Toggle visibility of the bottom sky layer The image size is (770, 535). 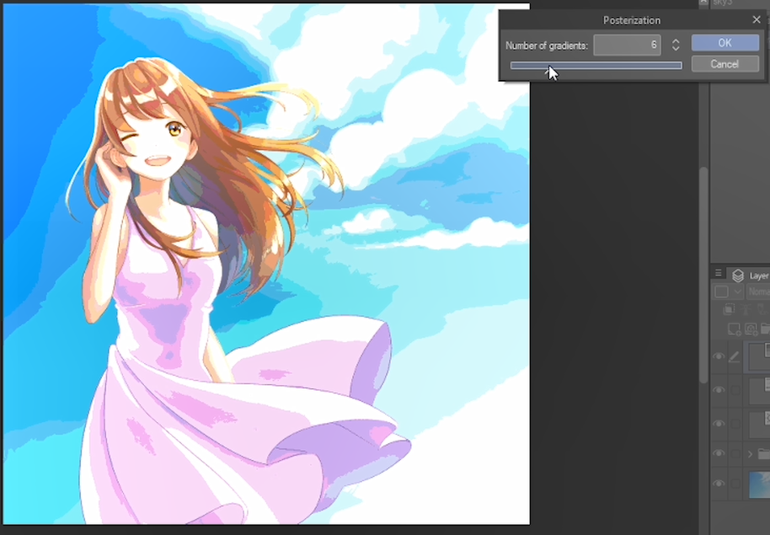tap(719, 484)
